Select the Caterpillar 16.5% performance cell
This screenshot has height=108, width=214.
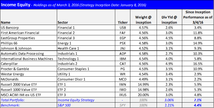(x=198, y=64)
